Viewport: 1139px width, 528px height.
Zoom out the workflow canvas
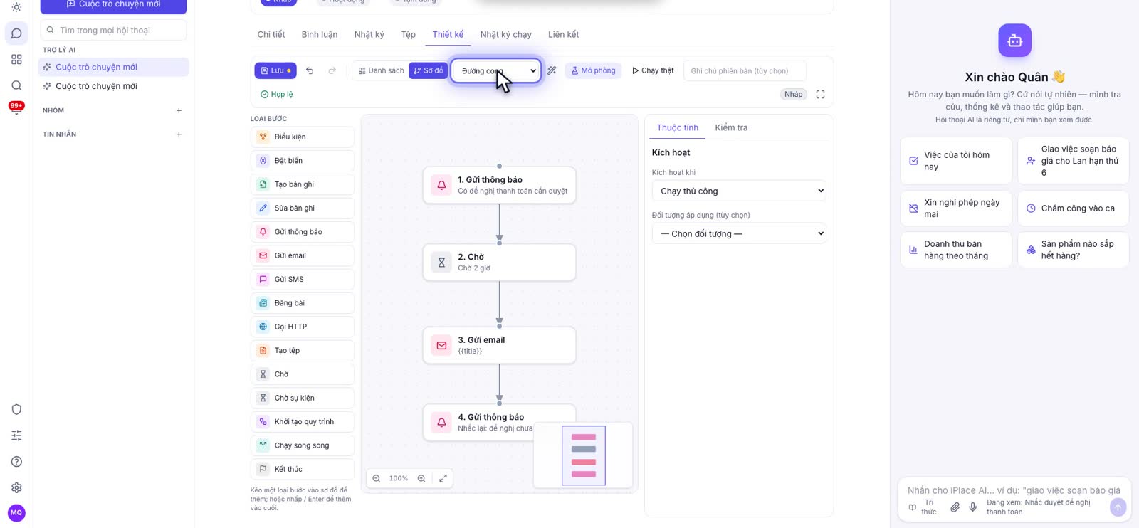pyautogui.click(x=377, y=478)
